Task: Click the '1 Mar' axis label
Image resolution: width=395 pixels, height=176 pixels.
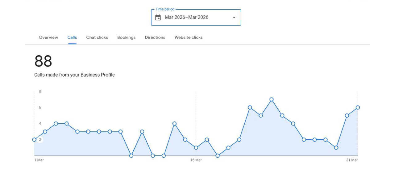Action: [x=39, y=160]
